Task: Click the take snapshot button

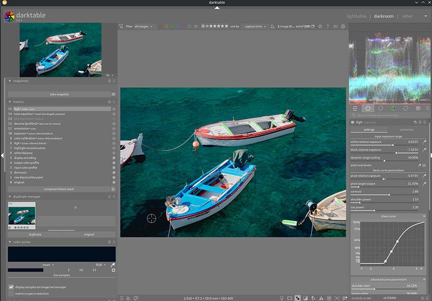Action: coord(59,94)
